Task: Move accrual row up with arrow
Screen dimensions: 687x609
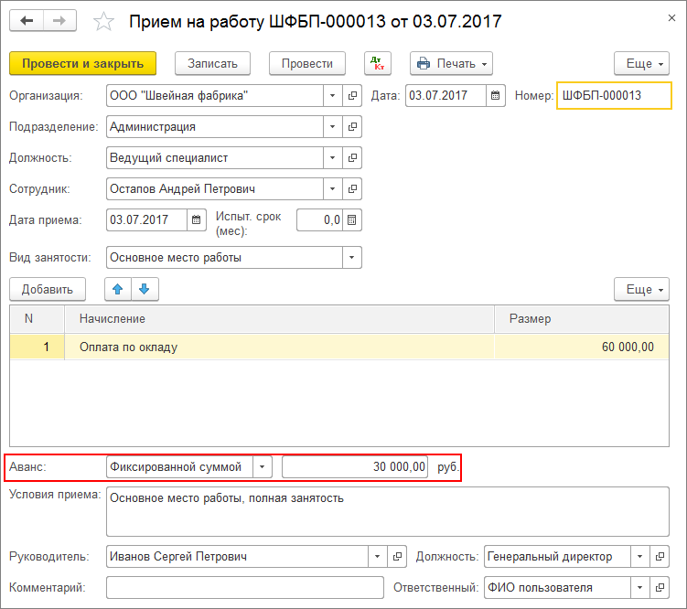Action: tap(117, 289)
